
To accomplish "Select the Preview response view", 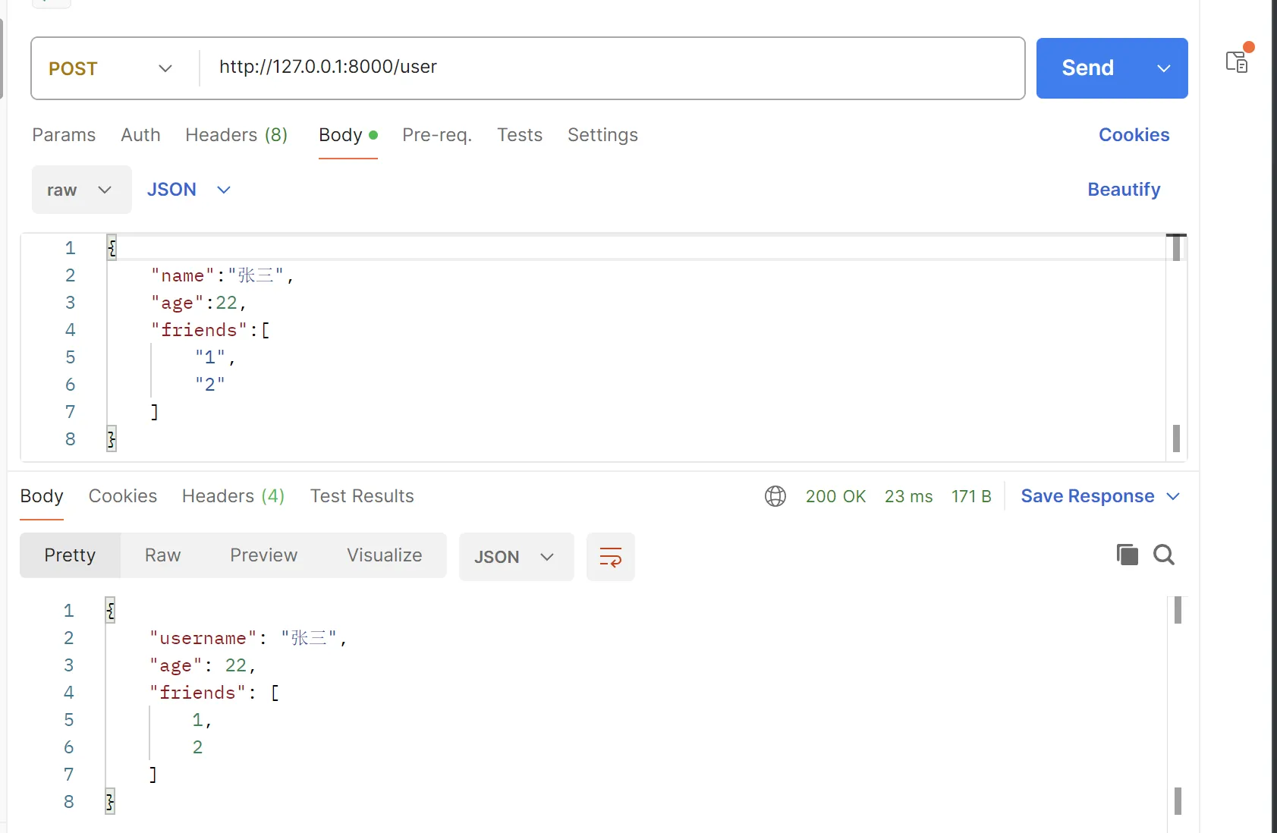I will tap(263, 555).
